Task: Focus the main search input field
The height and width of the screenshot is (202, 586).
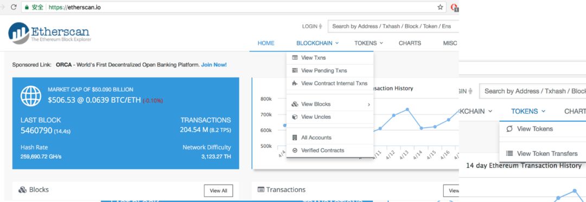Action: click(393, 26)
